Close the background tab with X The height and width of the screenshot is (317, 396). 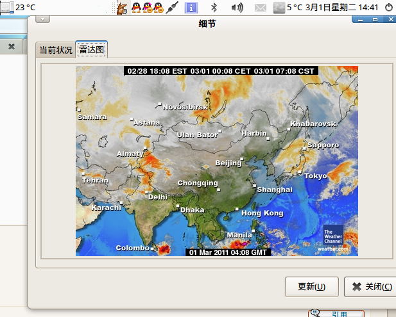click(11, 47)
